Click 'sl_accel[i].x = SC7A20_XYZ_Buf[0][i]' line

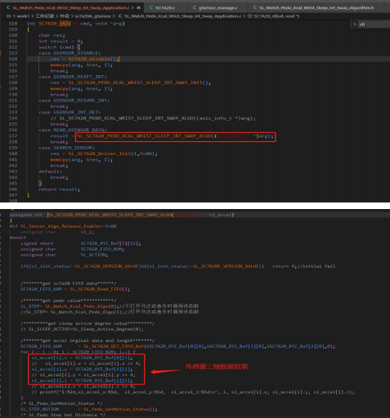pos(82,358)
